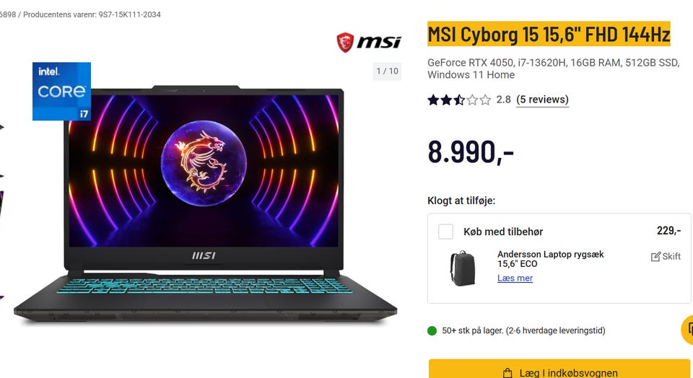
Task: Click the 1 / 10 image counter
Action: (387, 71)
